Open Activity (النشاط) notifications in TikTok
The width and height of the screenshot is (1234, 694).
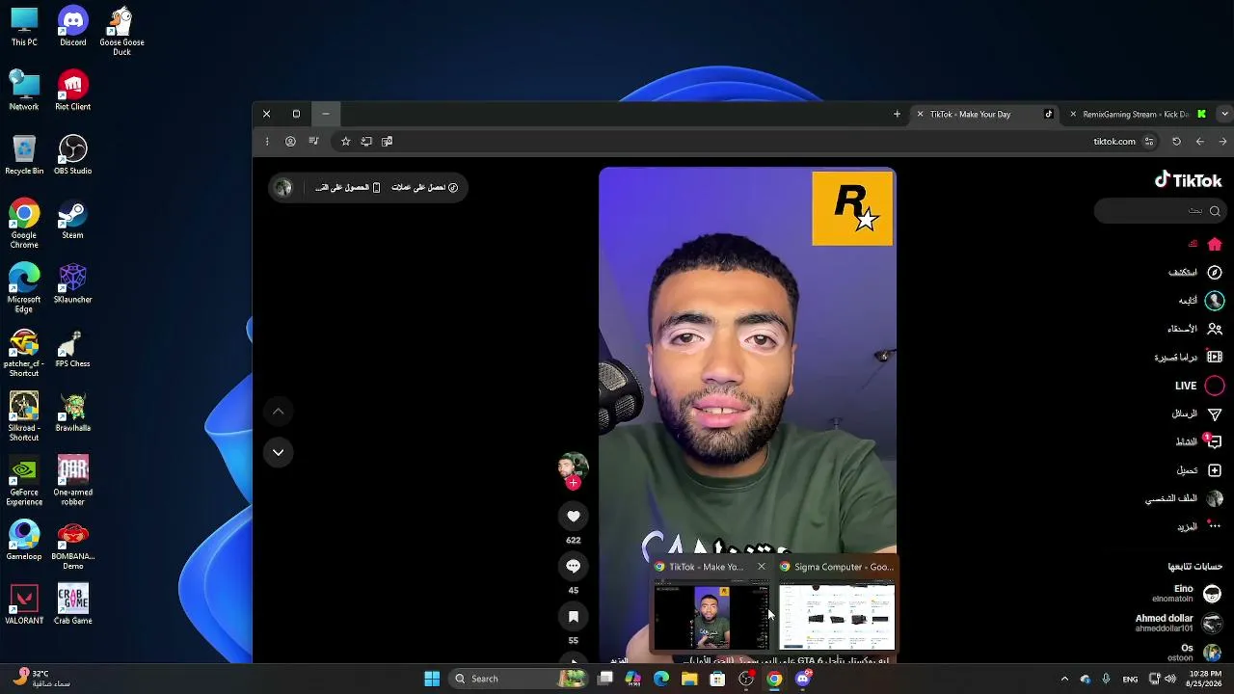1198,441
